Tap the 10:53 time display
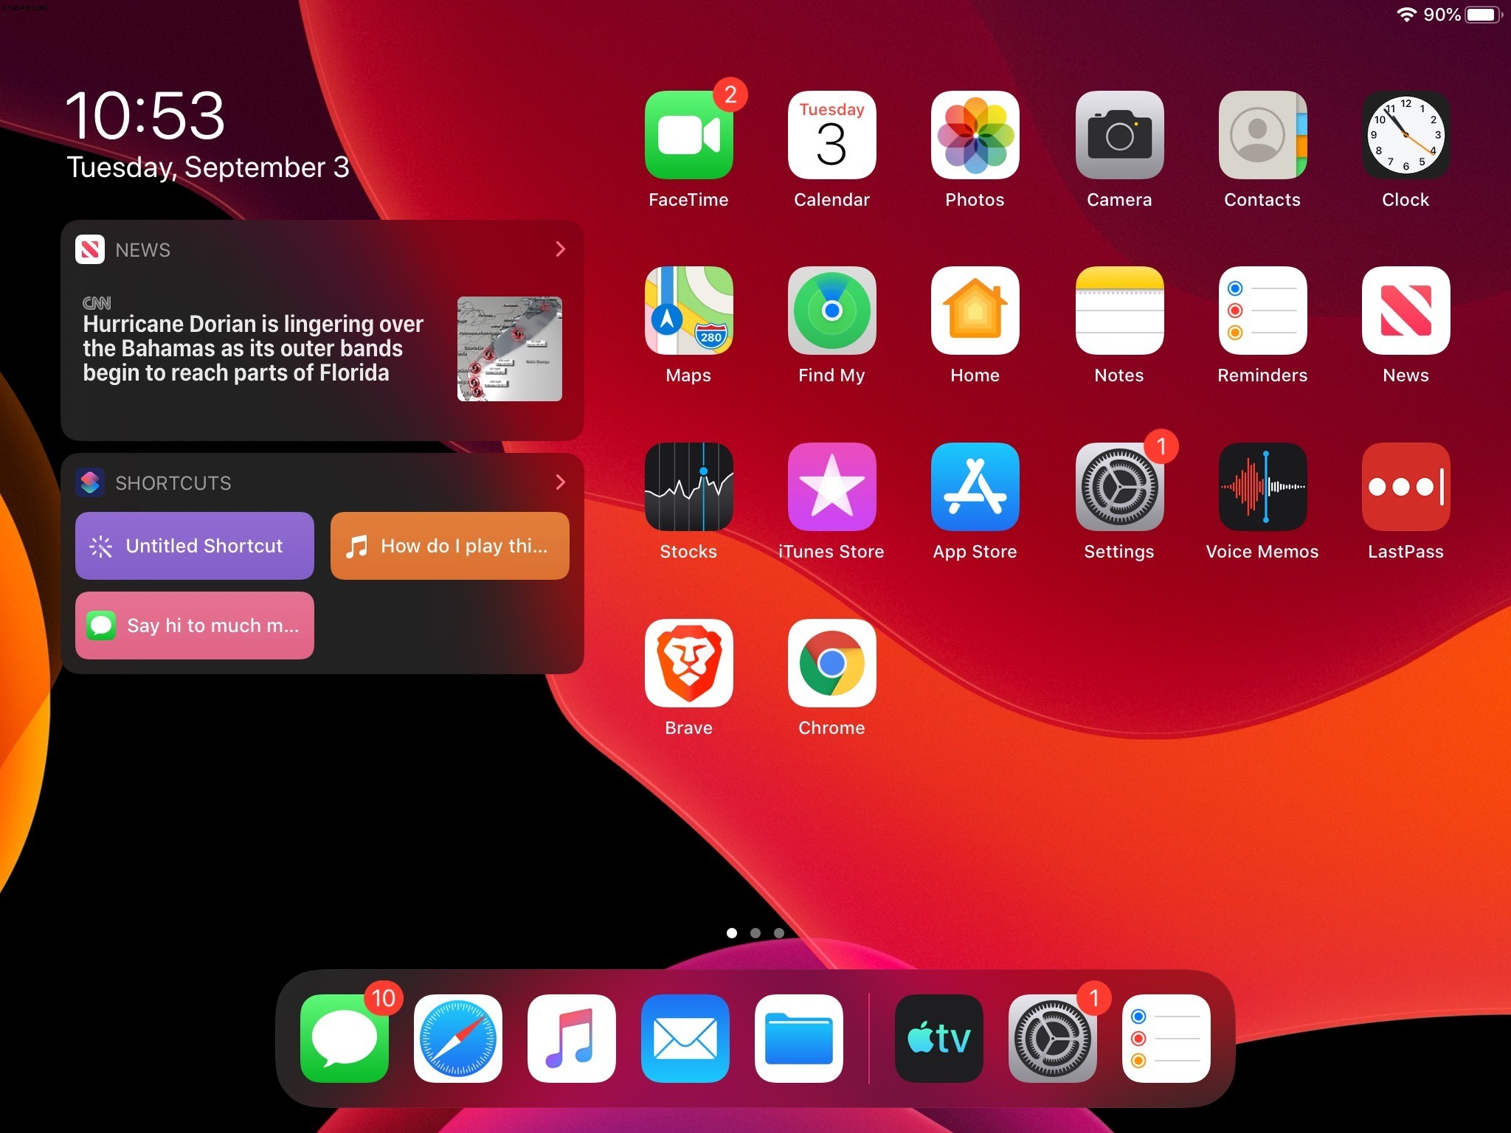Viewport: 1511px width, 1133px height. [x=145, y=116]
